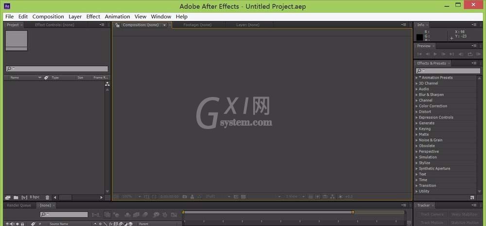Image resolution: width=486 pixels, height=226 pixels.
Task: Click the black color swatch in Info panel
Action: click(419, 37)
